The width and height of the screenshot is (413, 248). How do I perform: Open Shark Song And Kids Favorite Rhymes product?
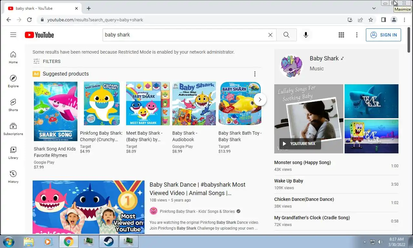55,126
